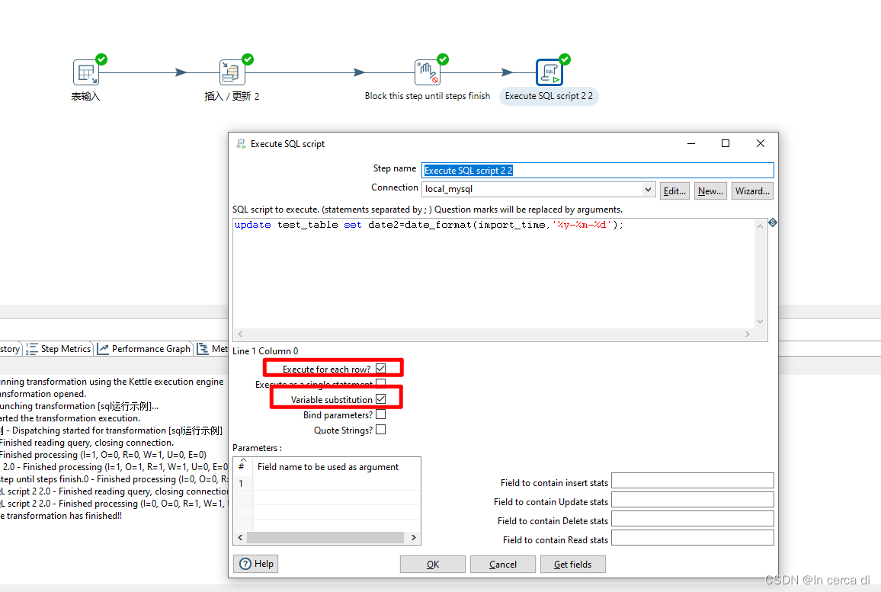Viewport: 881px width, 592px height.
Task: Click the chart icon on Performance Graph tab
Action: [101, 348]
